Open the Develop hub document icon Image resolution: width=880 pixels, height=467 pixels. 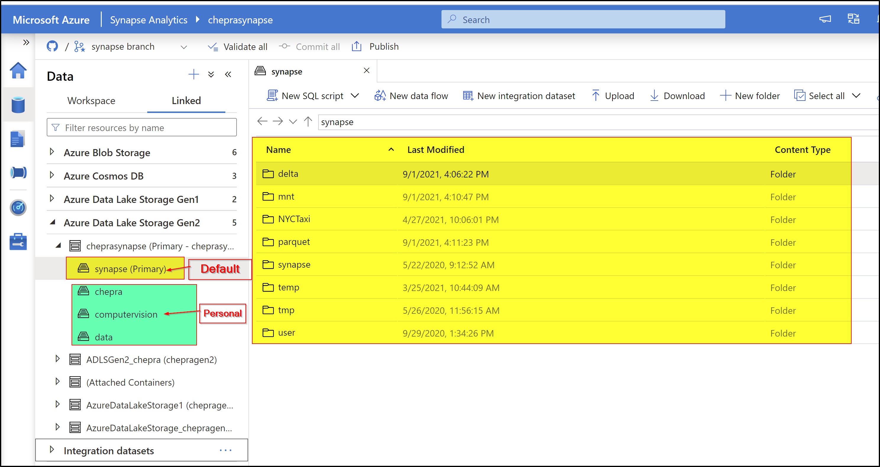pyautogui.click(x=17, y=139)
